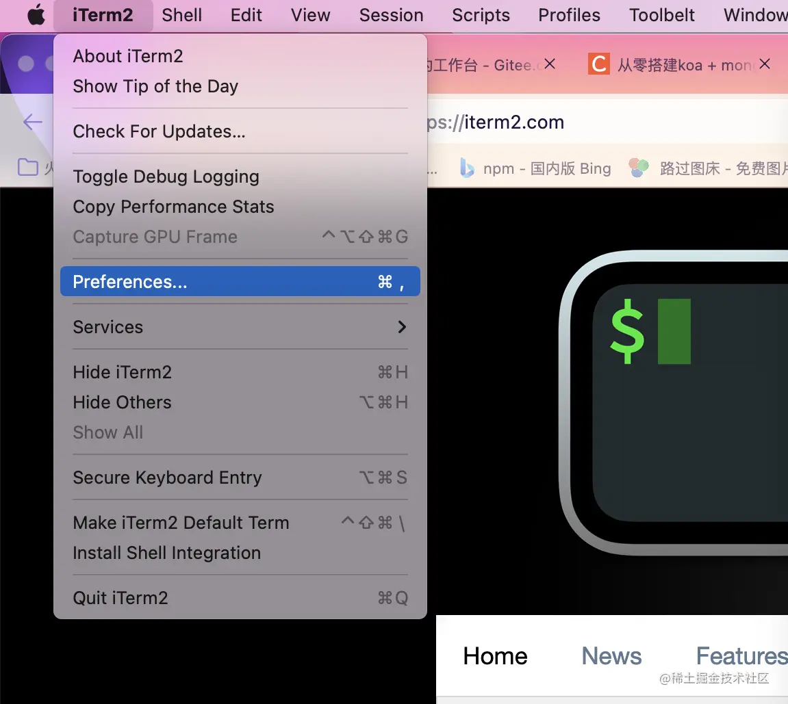Screen dimensions: 788x704
Task: Open the Window menu
Action: [755, 15]
